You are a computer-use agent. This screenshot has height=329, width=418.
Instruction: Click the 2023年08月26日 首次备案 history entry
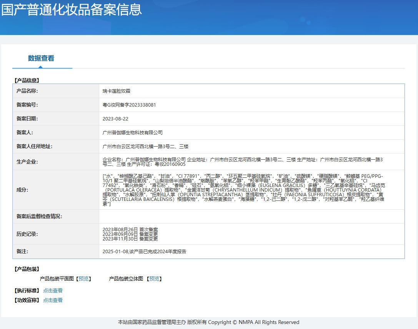pos(130,229)
